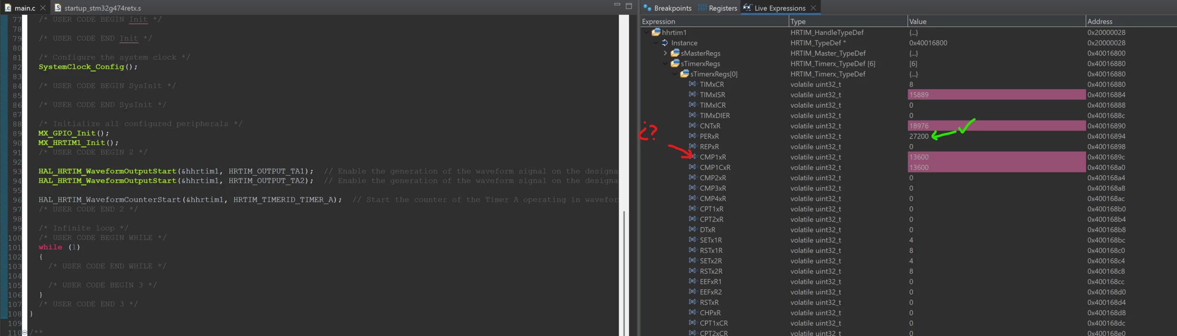Click the Type column header
This screenshot has height=336, width=1177.
pyautogui.click(x=848, y=21)
